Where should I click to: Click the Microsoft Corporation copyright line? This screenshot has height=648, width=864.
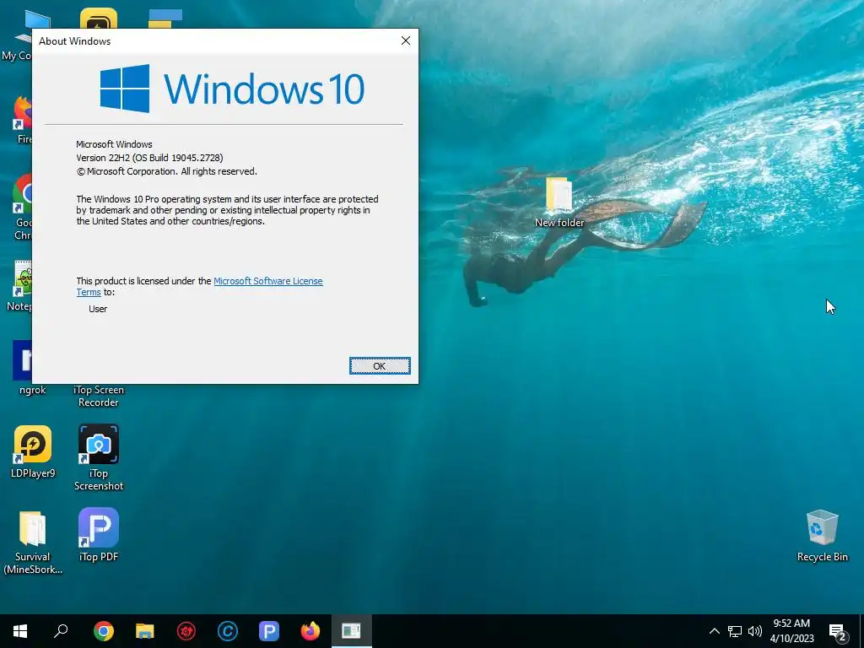coord(166,172)
